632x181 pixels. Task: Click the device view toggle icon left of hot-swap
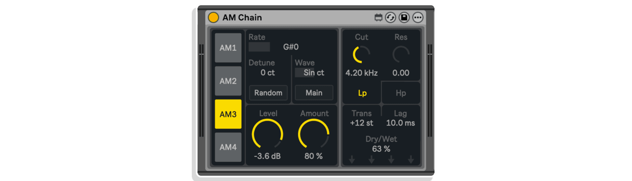(379, 17)
